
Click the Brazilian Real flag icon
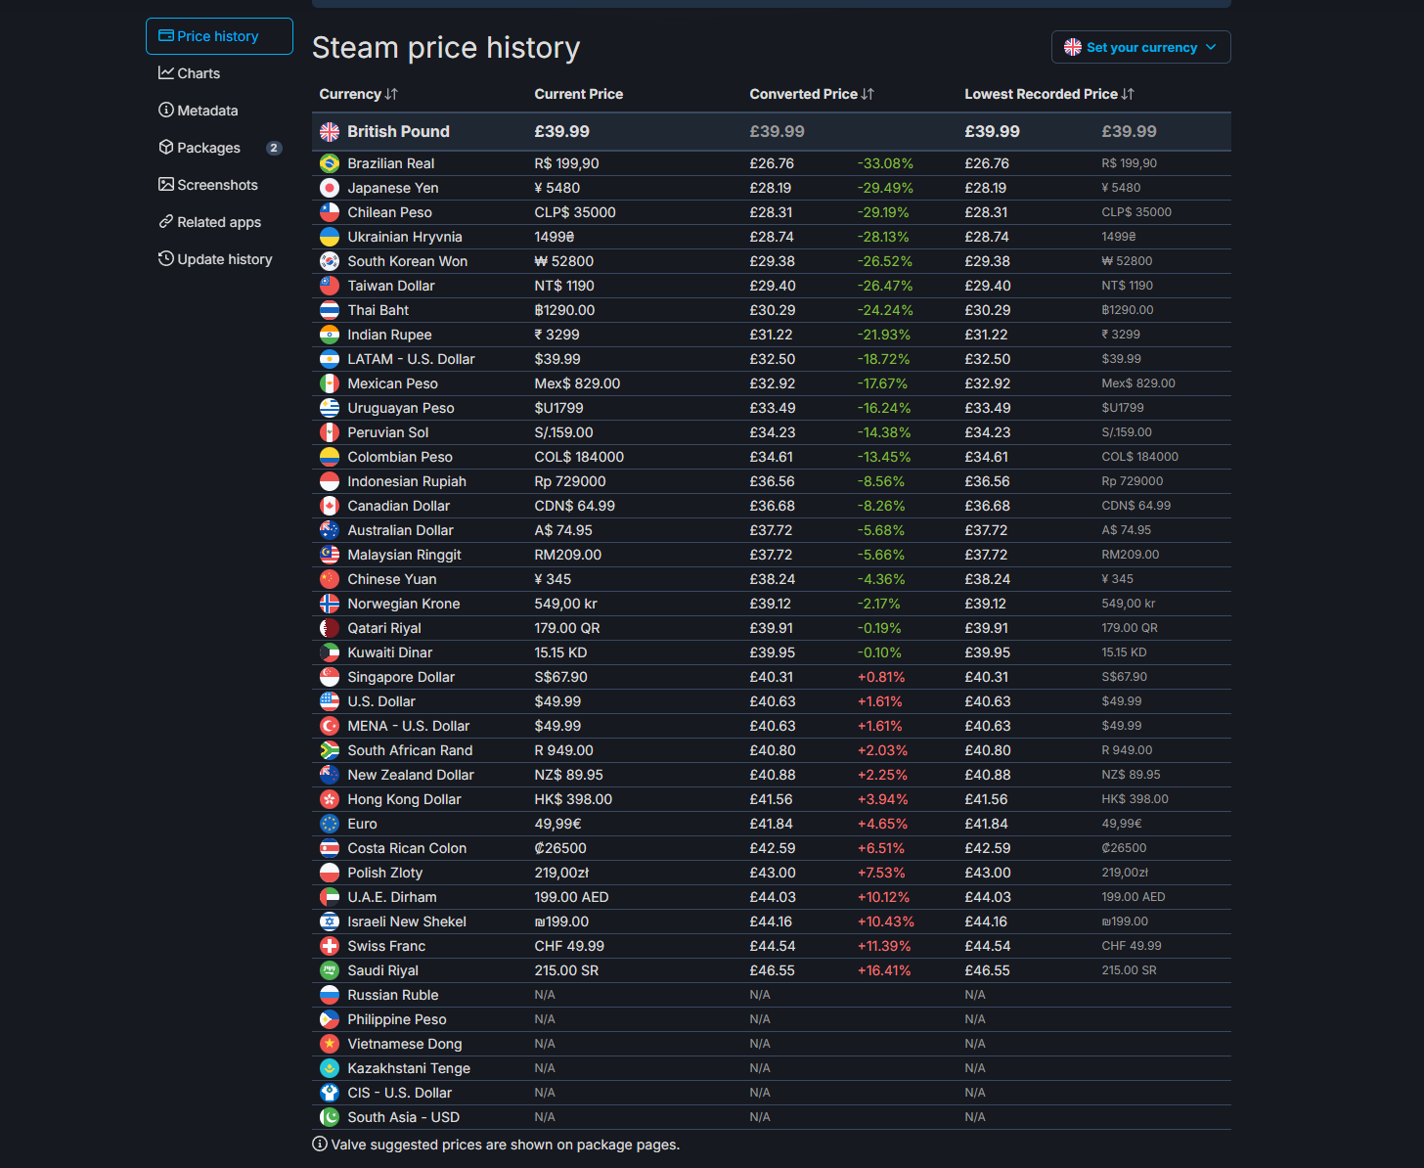coord(330,163)
